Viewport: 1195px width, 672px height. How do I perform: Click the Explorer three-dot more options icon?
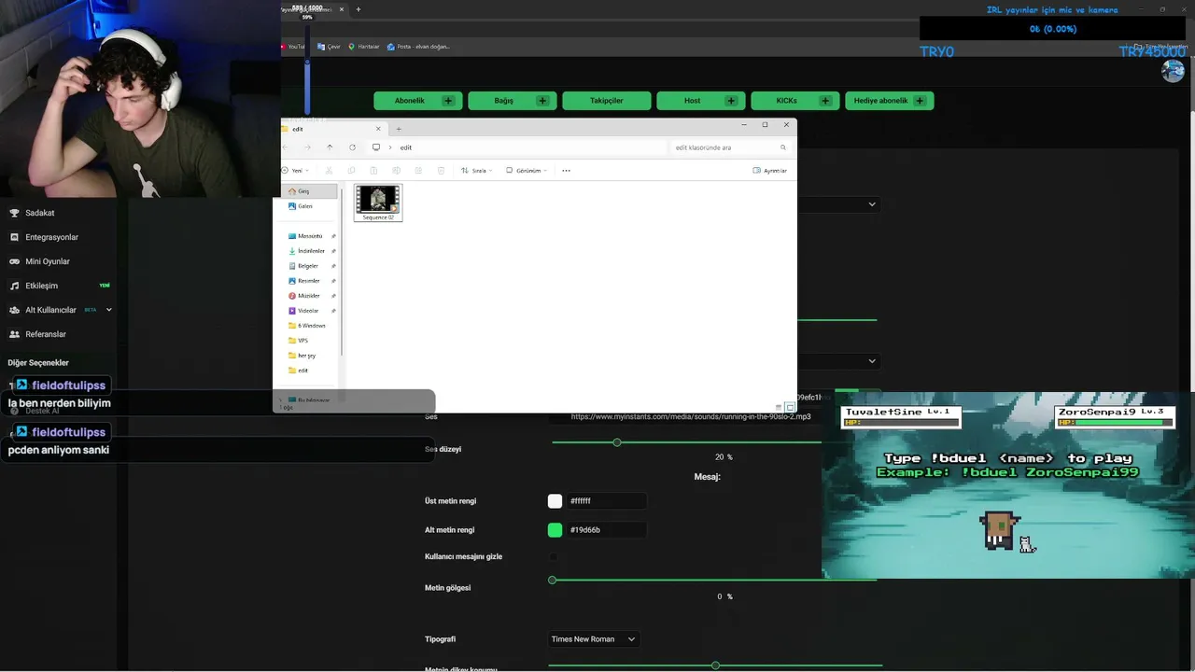566,171
